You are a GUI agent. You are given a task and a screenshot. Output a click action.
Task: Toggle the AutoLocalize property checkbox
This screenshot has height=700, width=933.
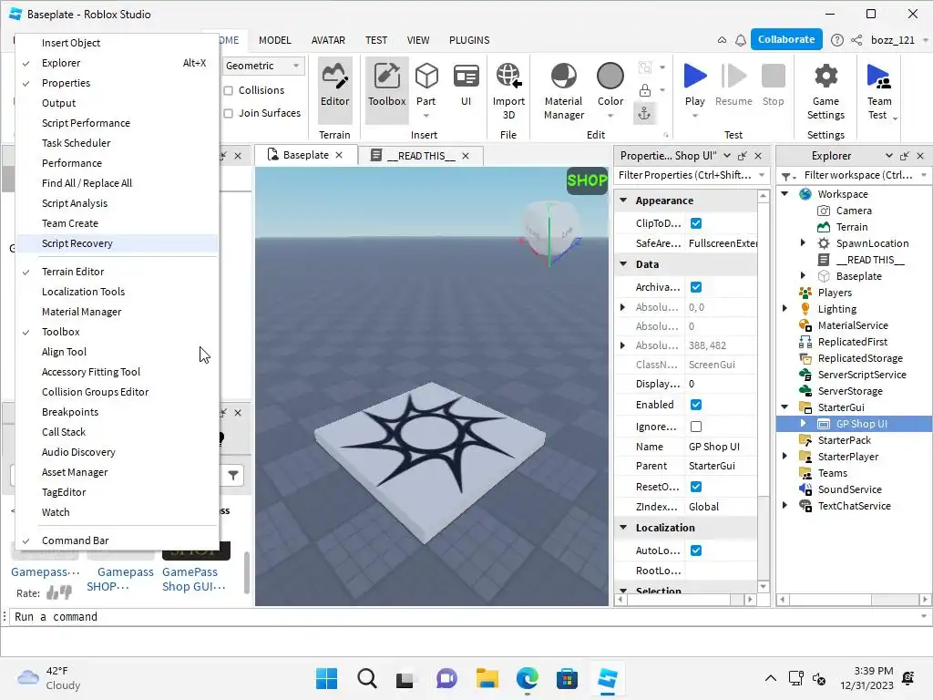[695, 551]
